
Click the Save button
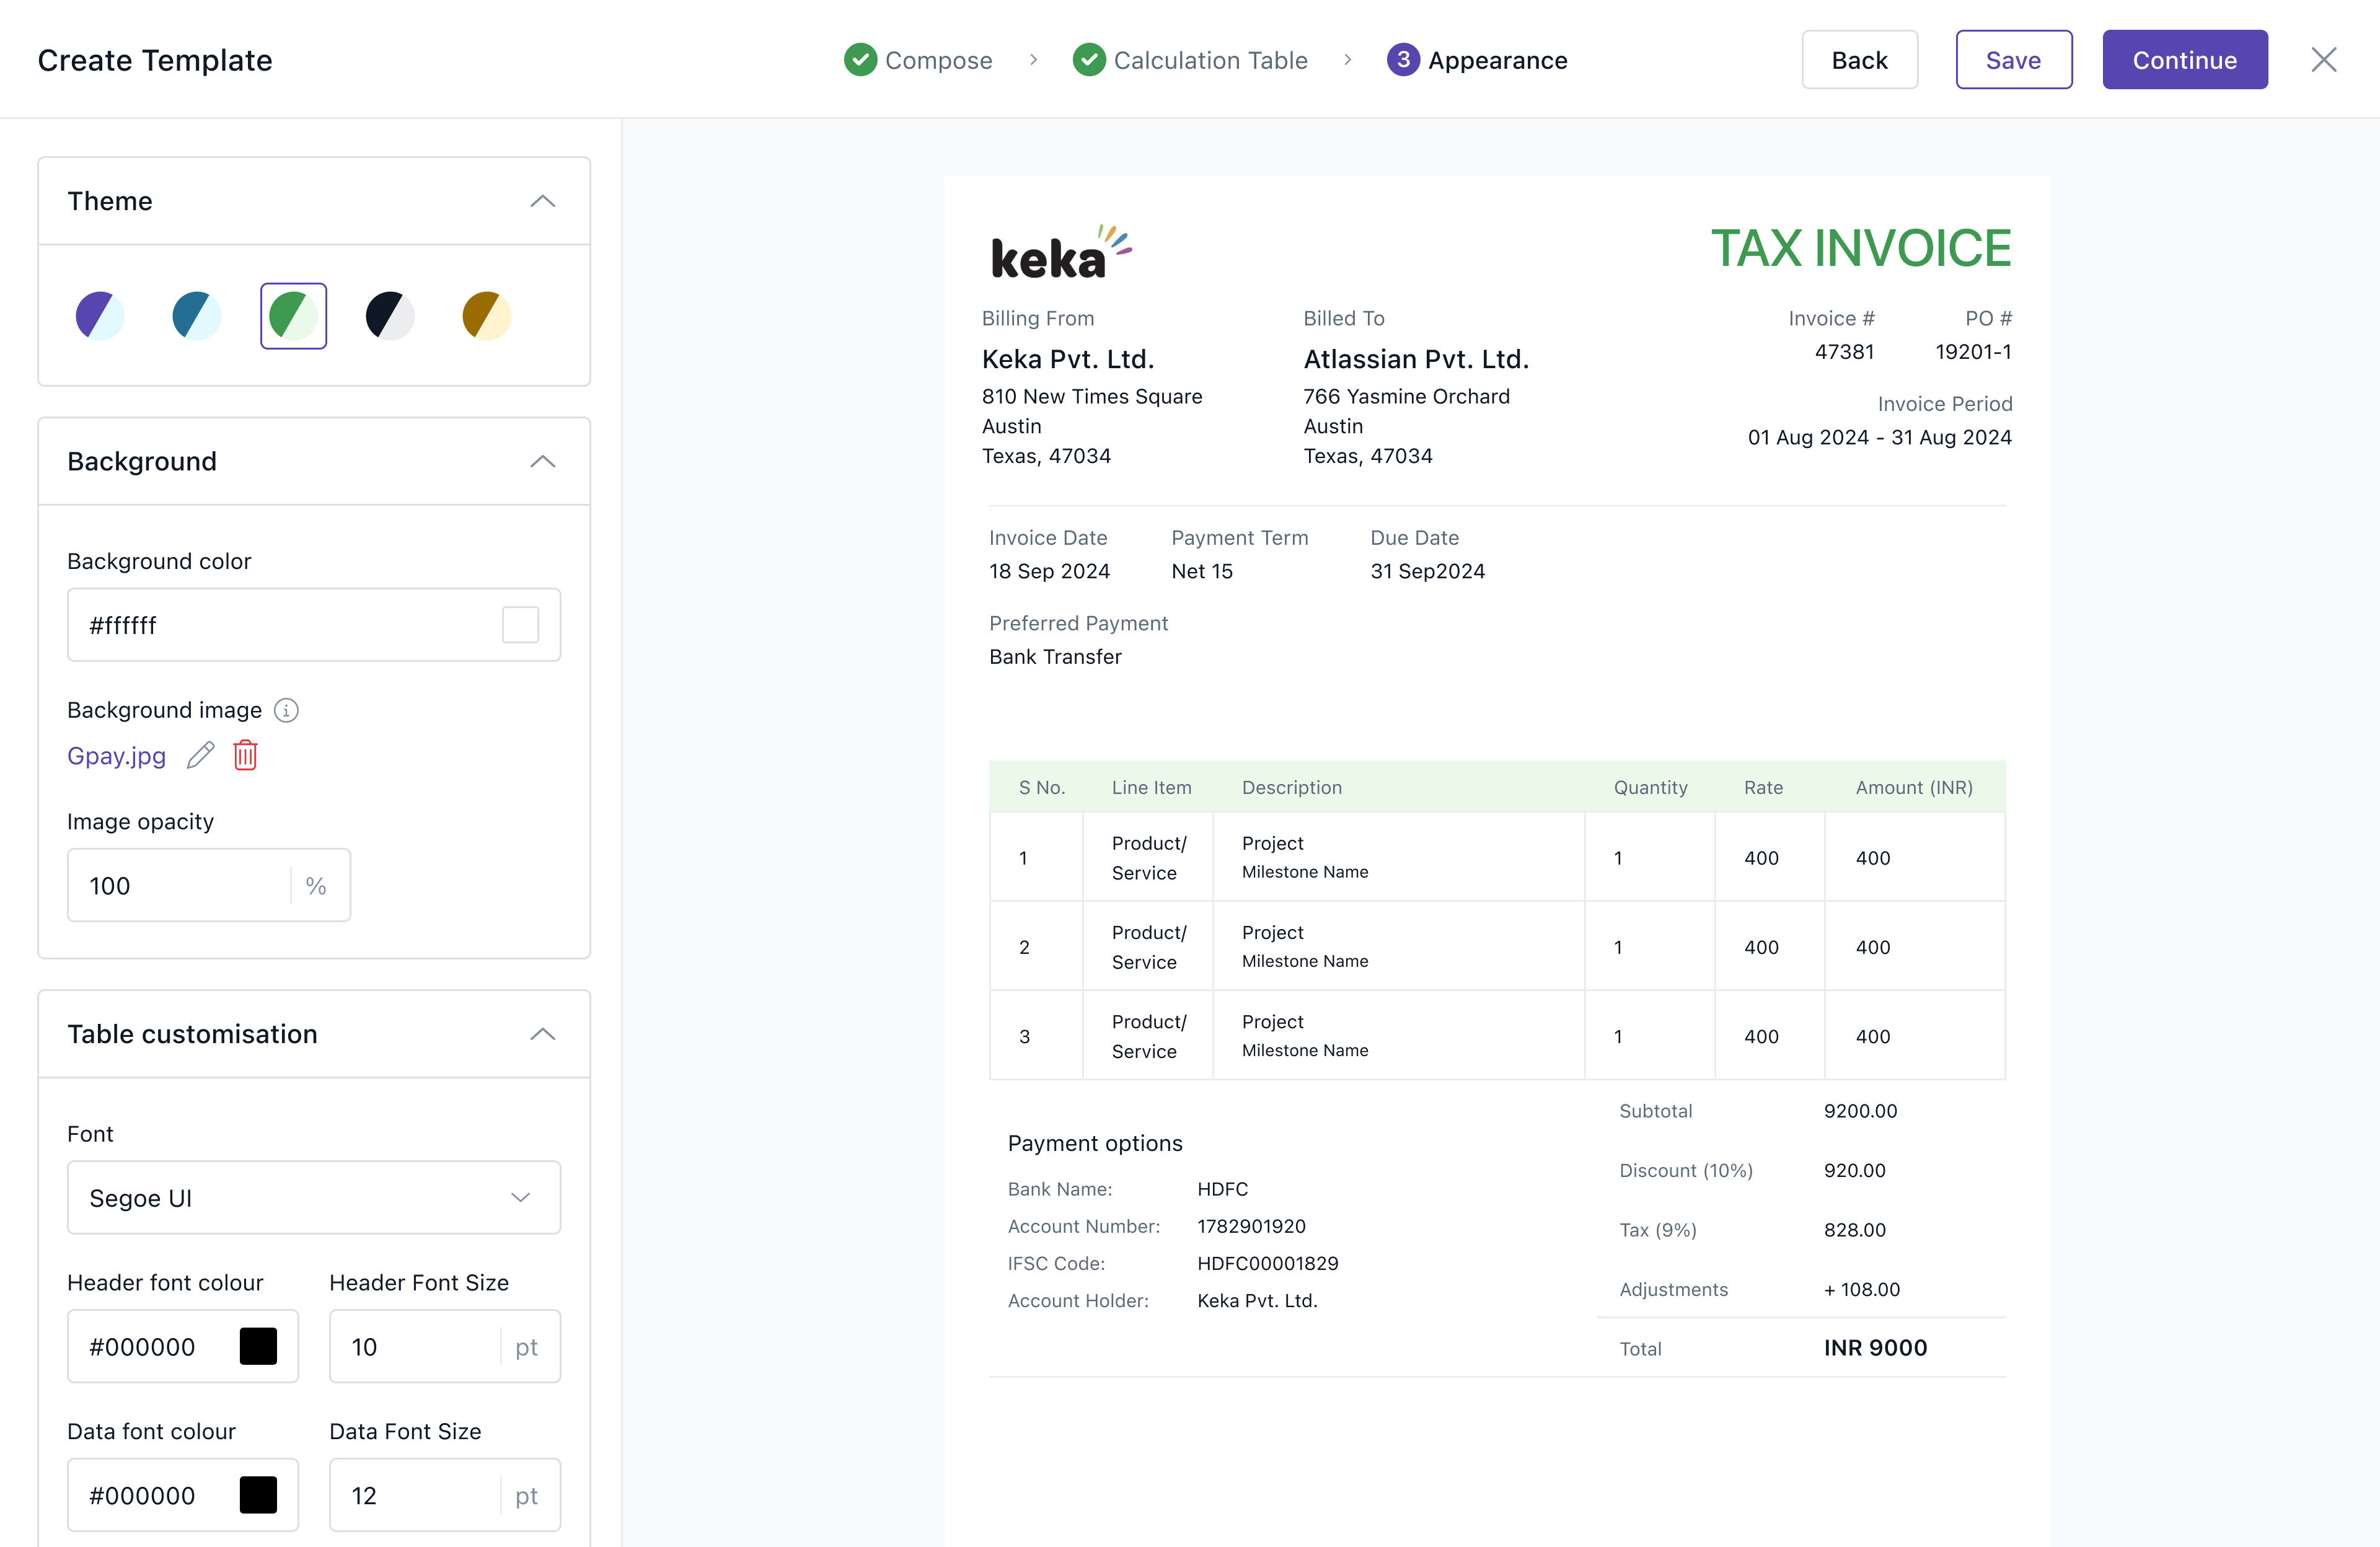pos(2013,60)
